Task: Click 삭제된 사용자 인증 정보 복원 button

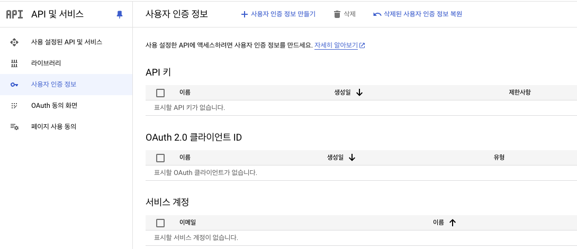Action: pos(418,14)
